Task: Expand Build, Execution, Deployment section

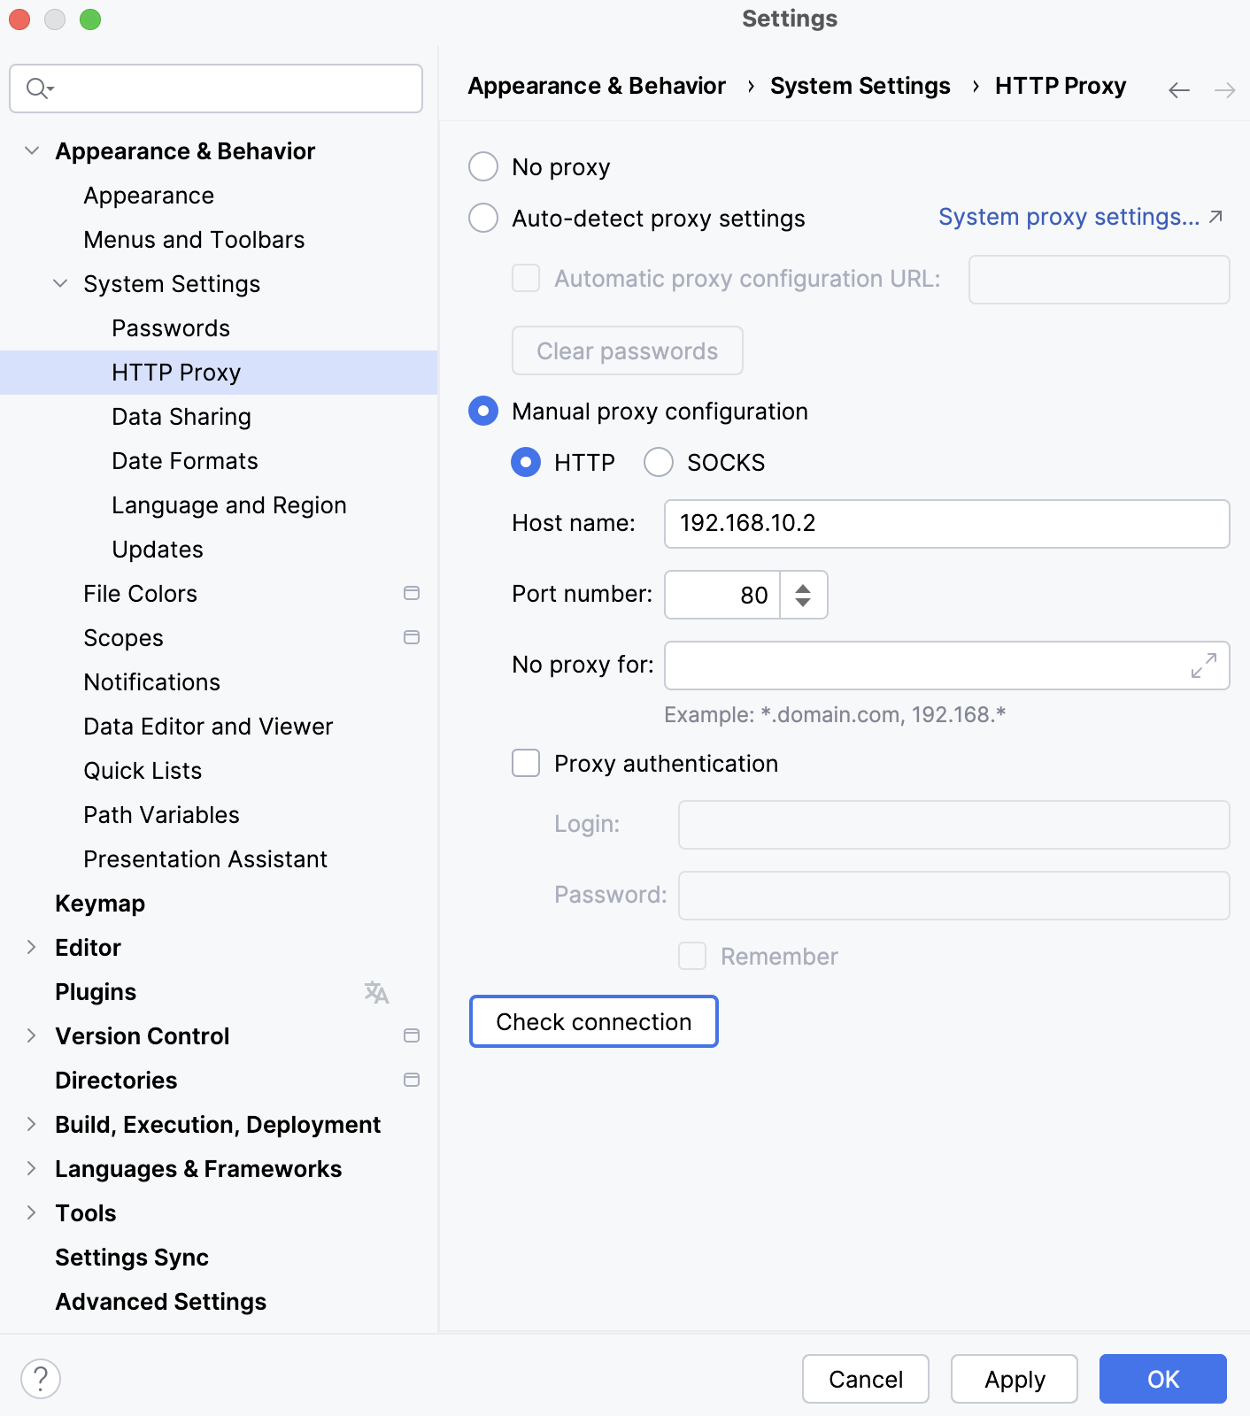Action: point(32,1124)
